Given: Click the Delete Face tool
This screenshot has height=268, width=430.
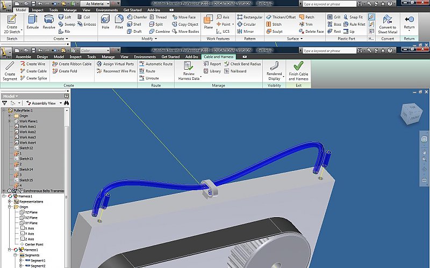Looking at the screenshot, I should click(x=312, y=32).
